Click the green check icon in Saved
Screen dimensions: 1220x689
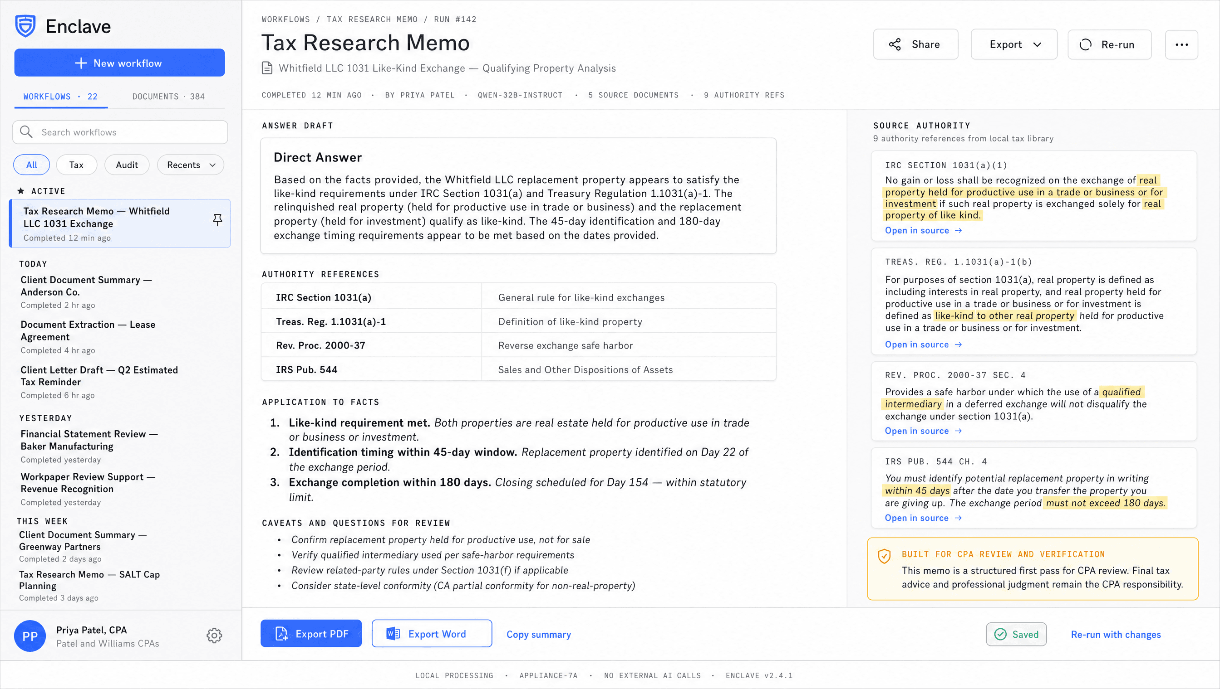1001,634
